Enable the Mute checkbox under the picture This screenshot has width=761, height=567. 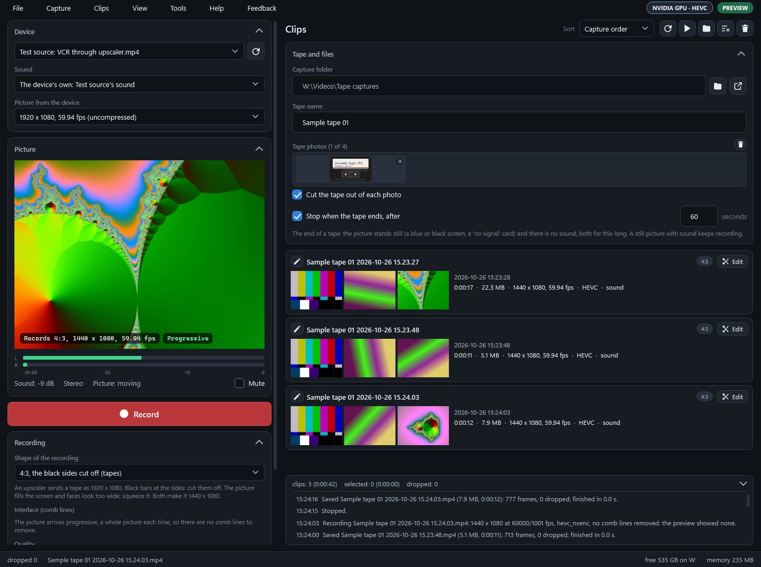pos(239,383)
